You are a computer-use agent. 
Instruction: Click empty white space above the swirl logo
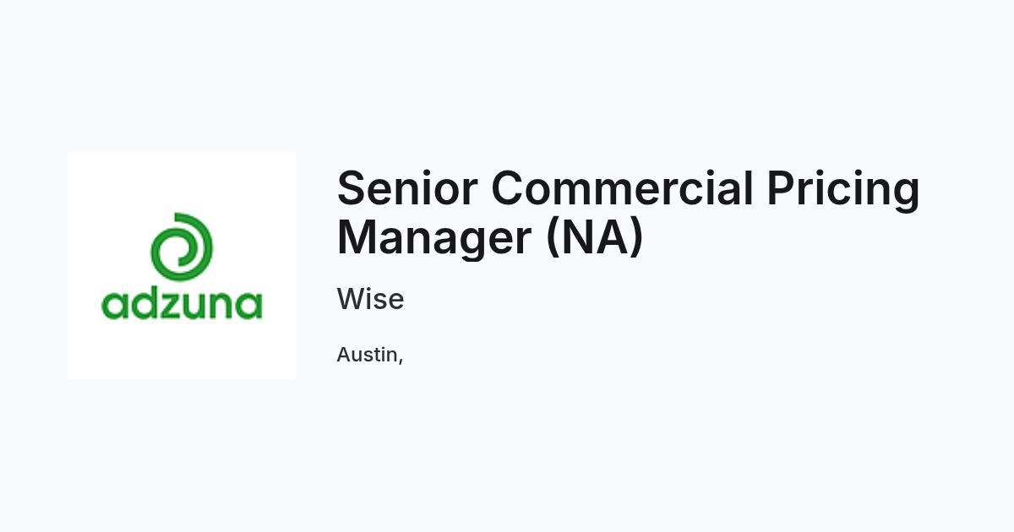tap(182, 182)
